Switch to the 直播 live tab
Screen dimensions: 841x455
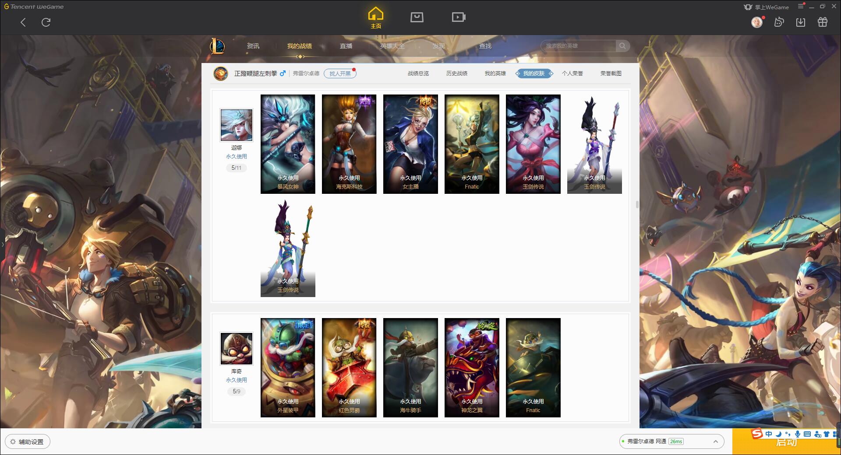[346, 46]
